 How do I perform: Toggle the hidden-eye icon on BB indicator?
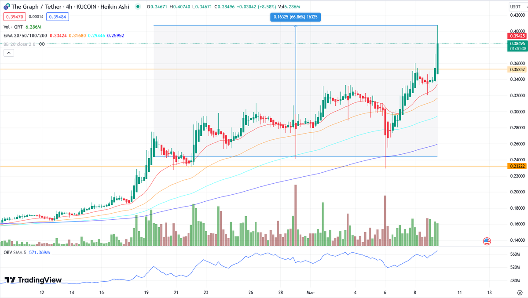pyautogui.click(x=42, y=44)
